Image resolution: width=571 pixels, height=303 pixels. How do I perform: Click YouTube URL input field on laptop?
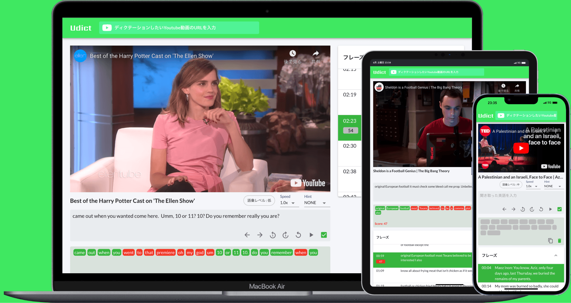point(183,28)
